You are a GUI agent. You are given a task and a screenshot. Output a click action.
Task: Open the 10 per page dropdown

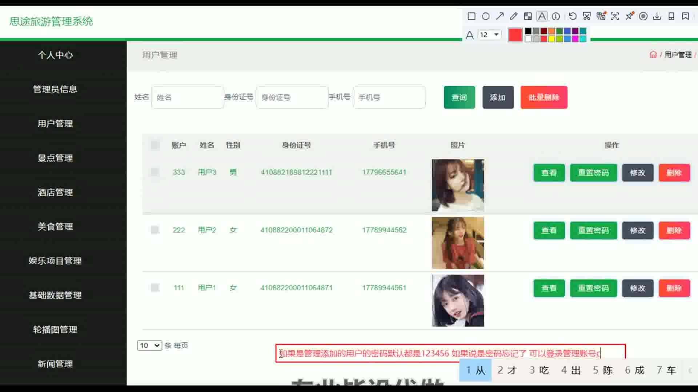click(149, 345)
